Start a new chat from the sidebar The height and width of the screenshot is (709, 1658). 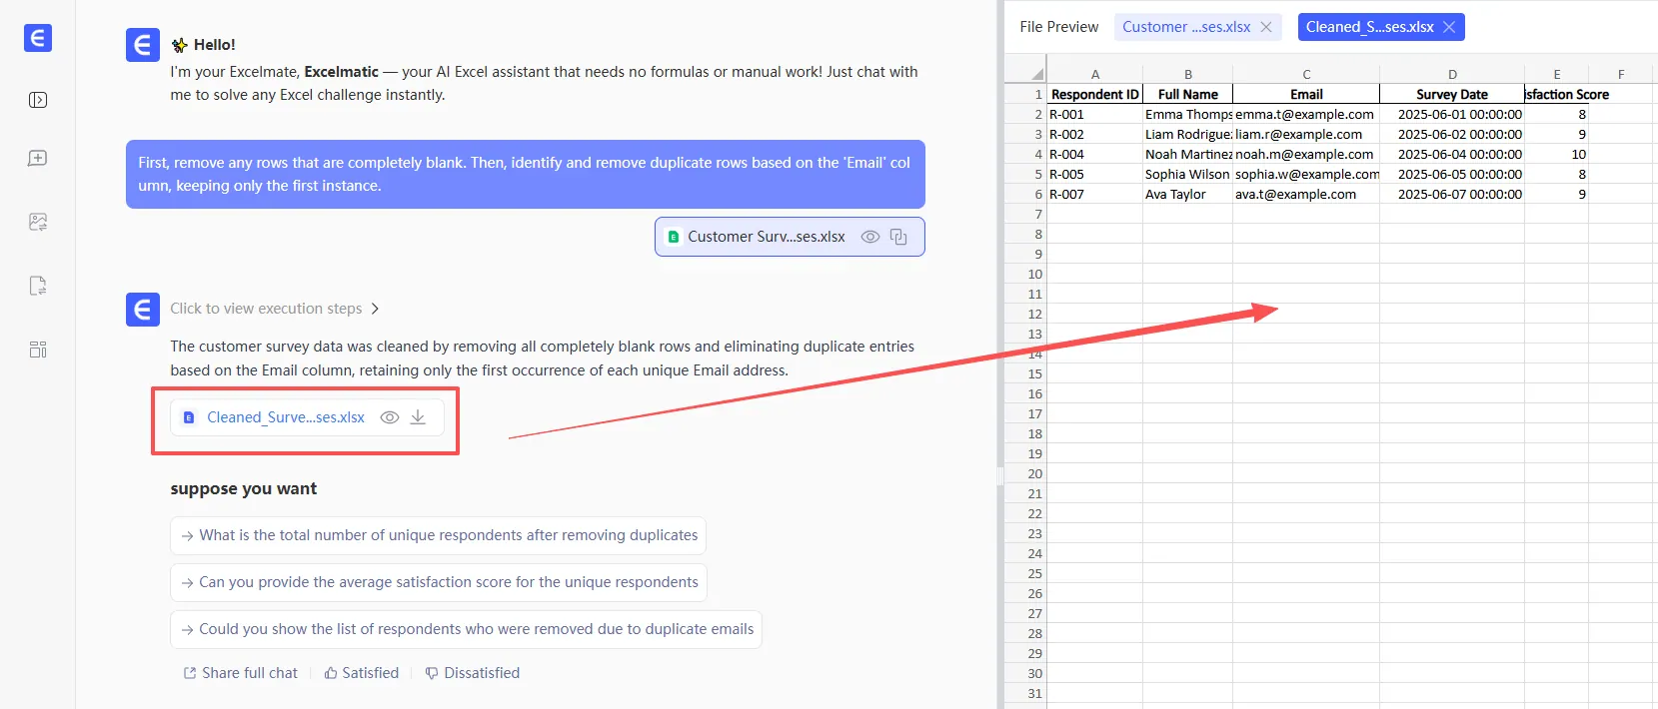38,159
